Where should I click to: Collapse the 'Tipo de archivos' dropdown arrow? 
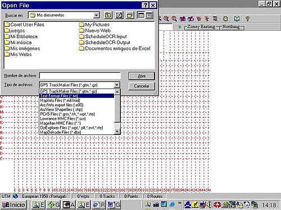[x=117, y=85]
